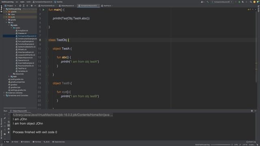Click the orange avatar icon top right

click(254, 2)
